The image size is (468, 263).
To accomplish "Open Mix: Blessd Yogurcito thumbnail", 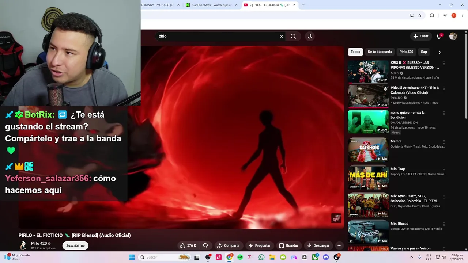I will point(368,232).
